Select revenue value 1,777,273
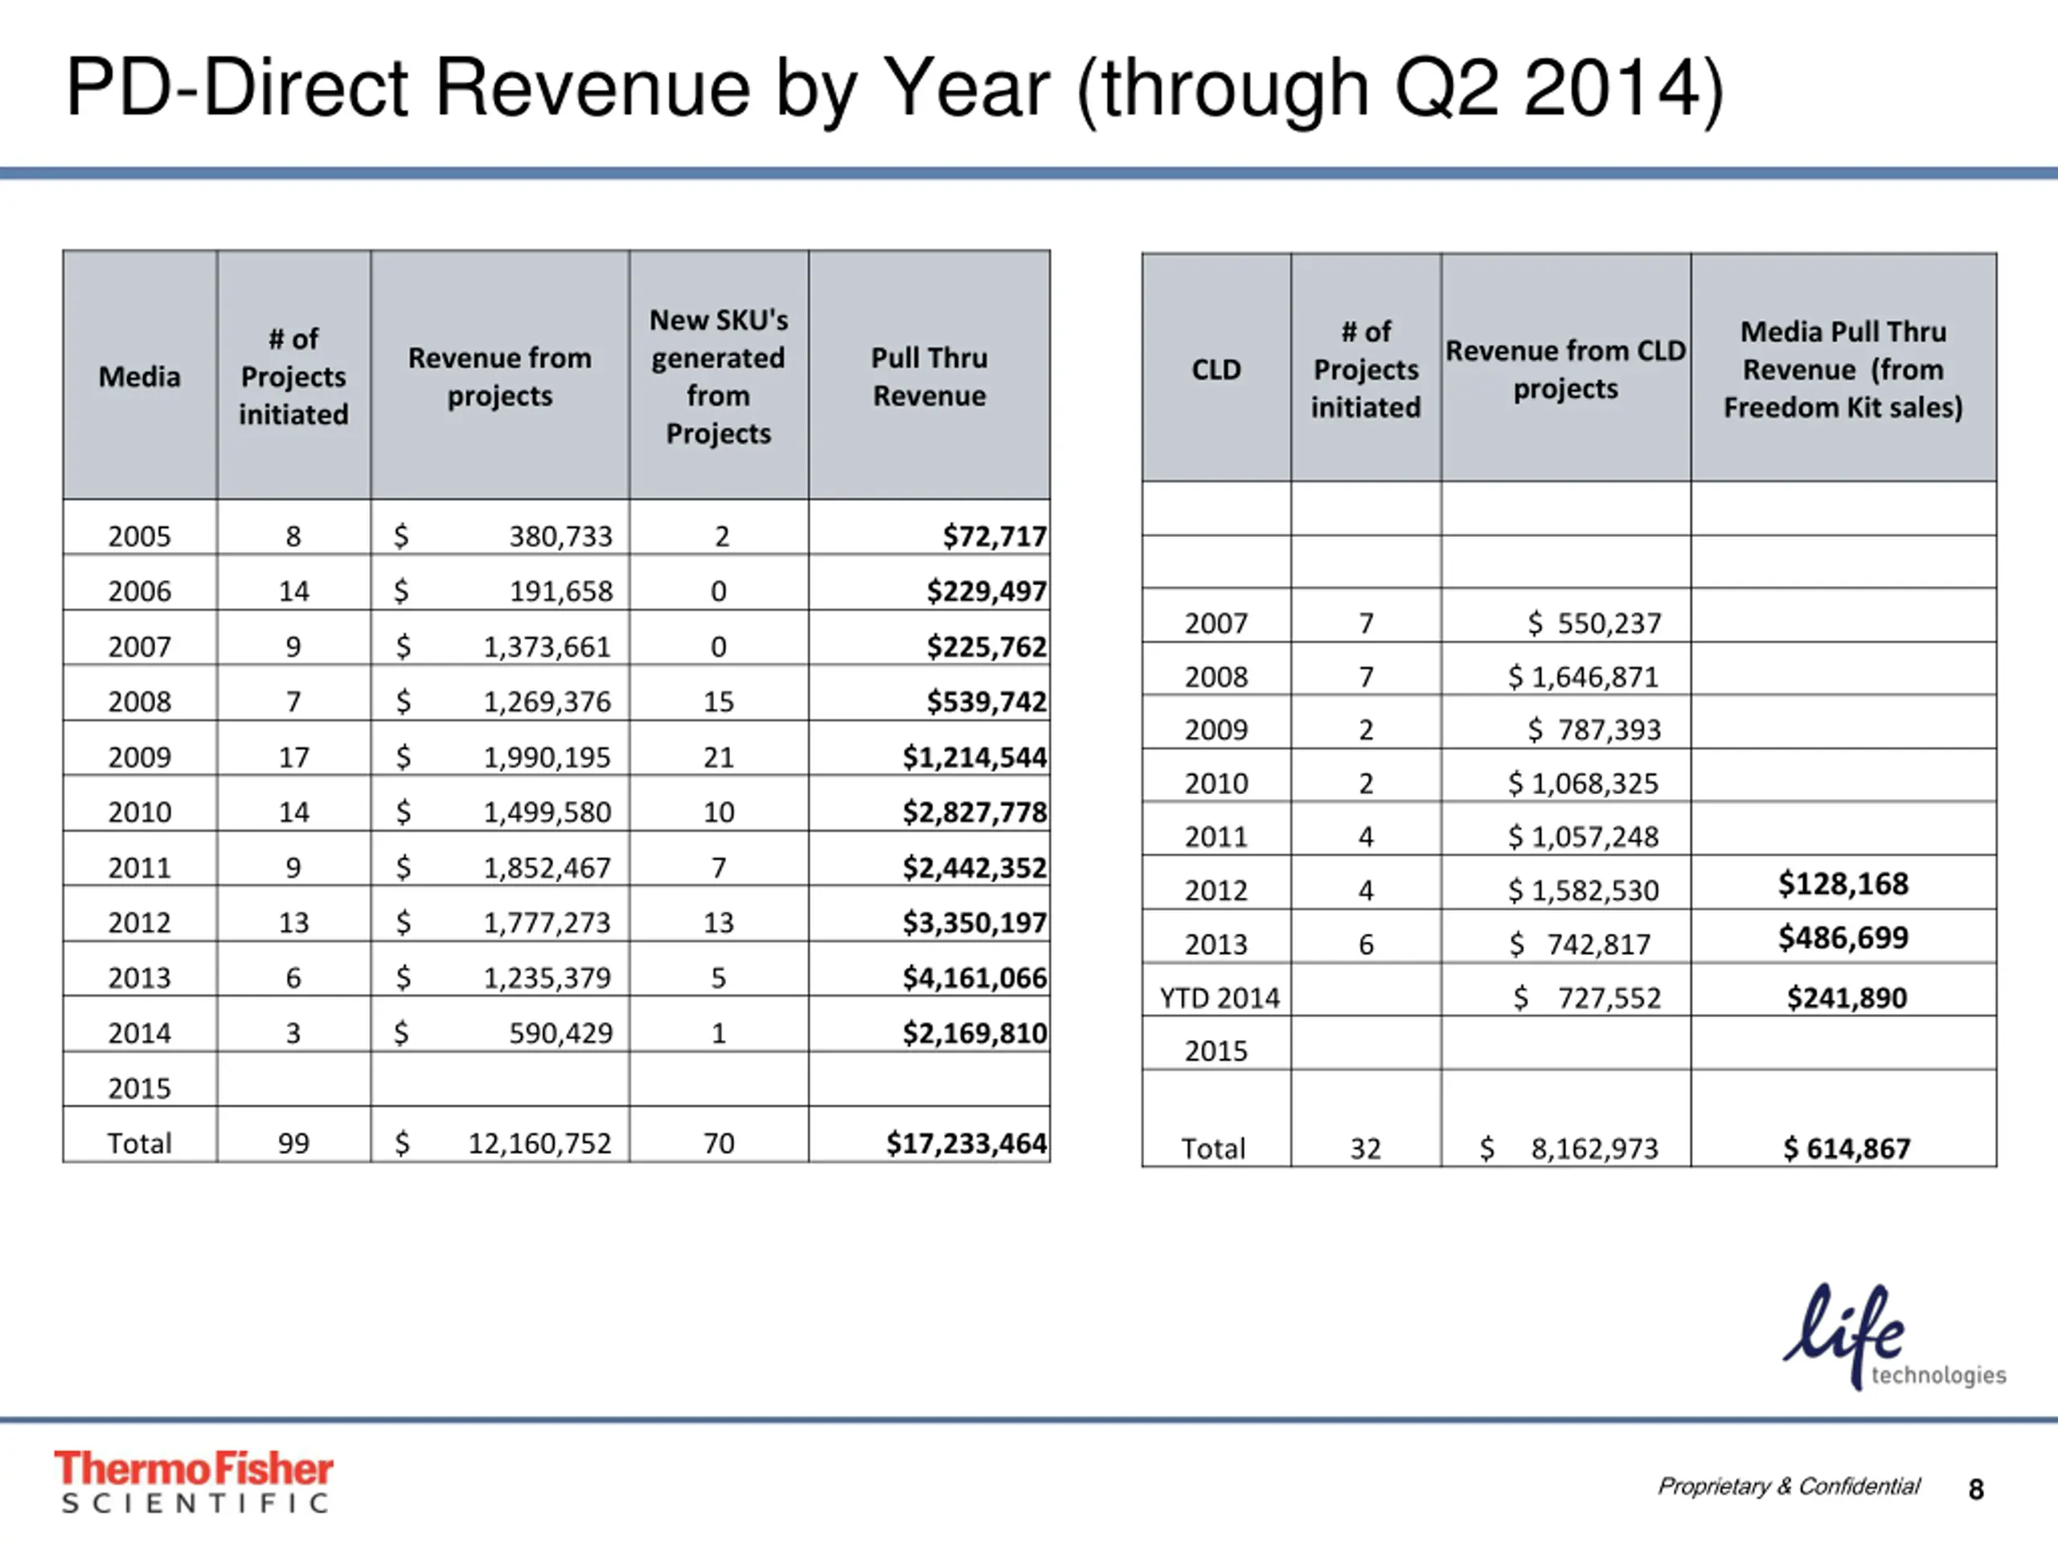This screenshot has height=1543, width=2058. coord(547,923)
